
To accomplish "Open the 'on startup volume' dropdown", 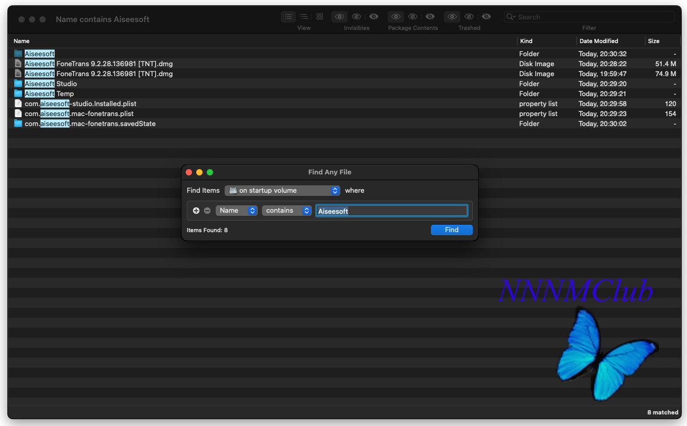I will click(x=282, y=191).
